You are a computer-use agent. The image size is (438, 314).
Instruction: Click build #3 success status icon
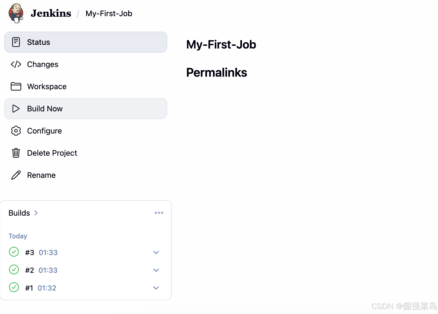tap(14, 252)
